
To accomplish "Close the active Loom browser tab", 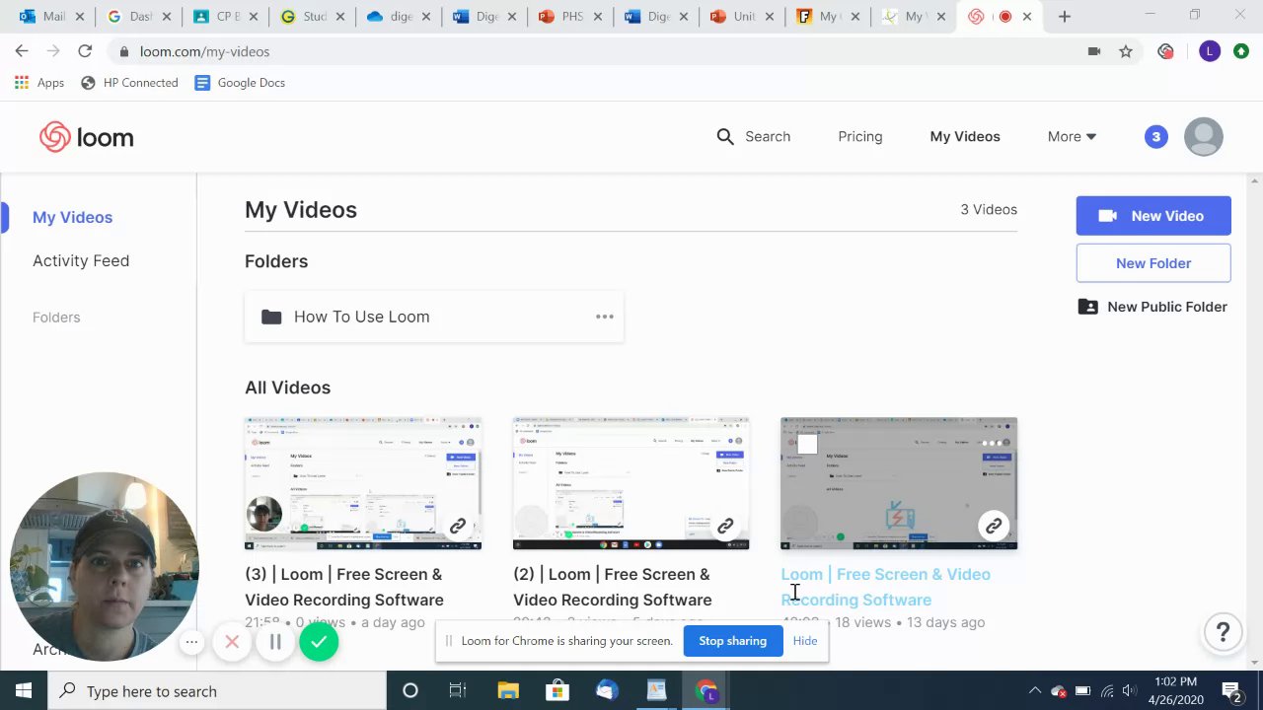I will coord(1027,17).
